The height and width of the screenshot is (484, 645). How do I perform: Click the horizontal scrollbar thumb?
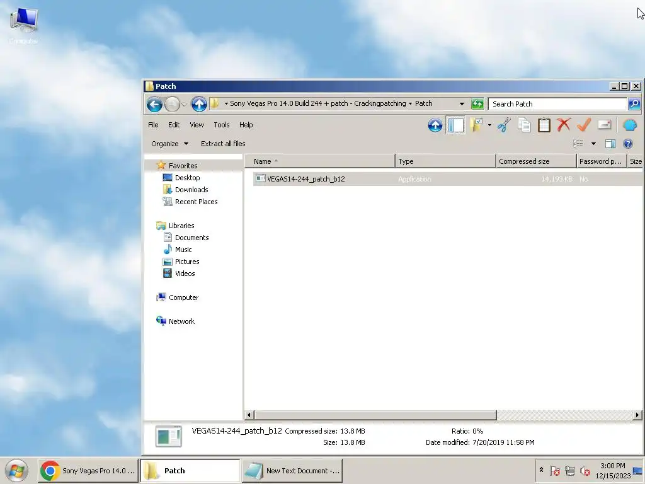[375, 415]
